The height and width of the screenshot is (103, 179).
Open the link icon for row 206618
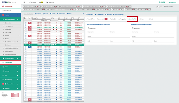click(30, 30)
